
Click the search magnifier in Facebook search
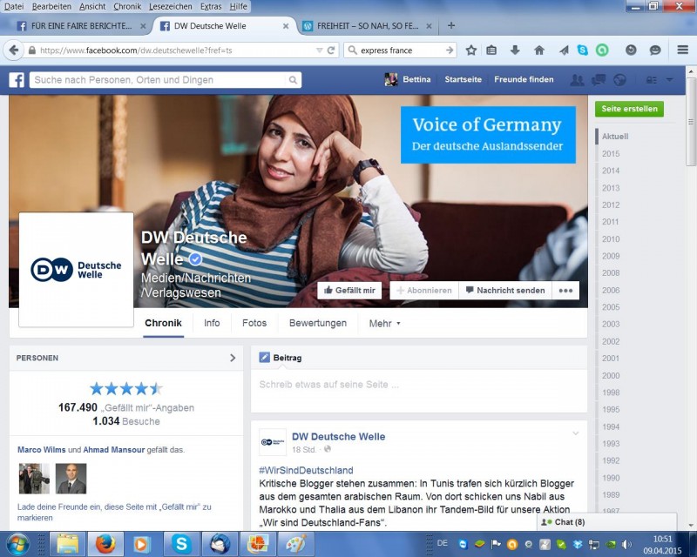(x=293, y=80)
